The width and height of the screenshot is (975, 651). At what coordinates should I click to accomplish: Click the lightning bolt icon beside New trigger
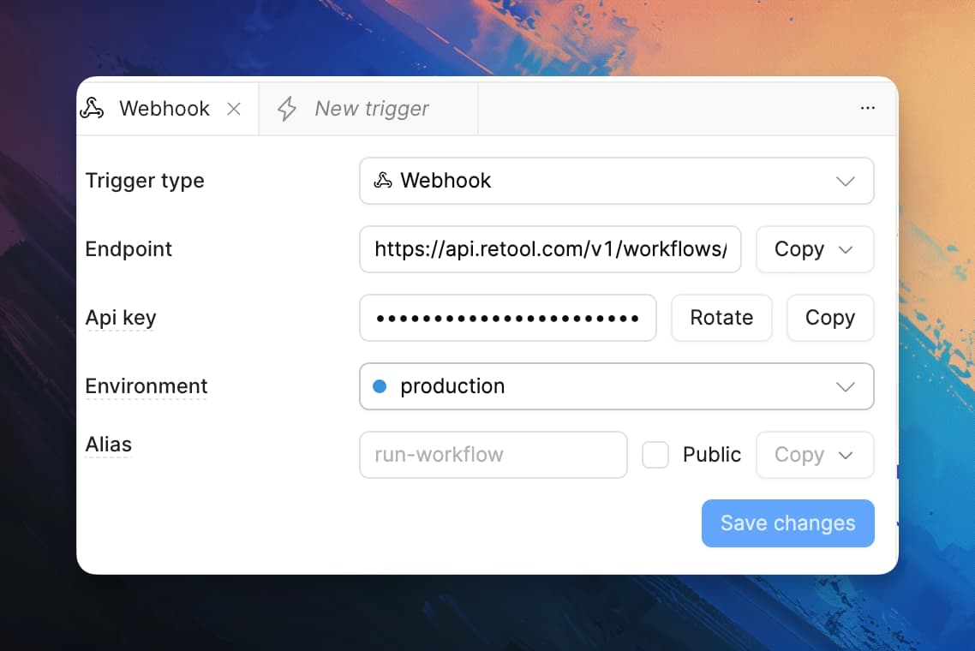click(x=287, y=109)
